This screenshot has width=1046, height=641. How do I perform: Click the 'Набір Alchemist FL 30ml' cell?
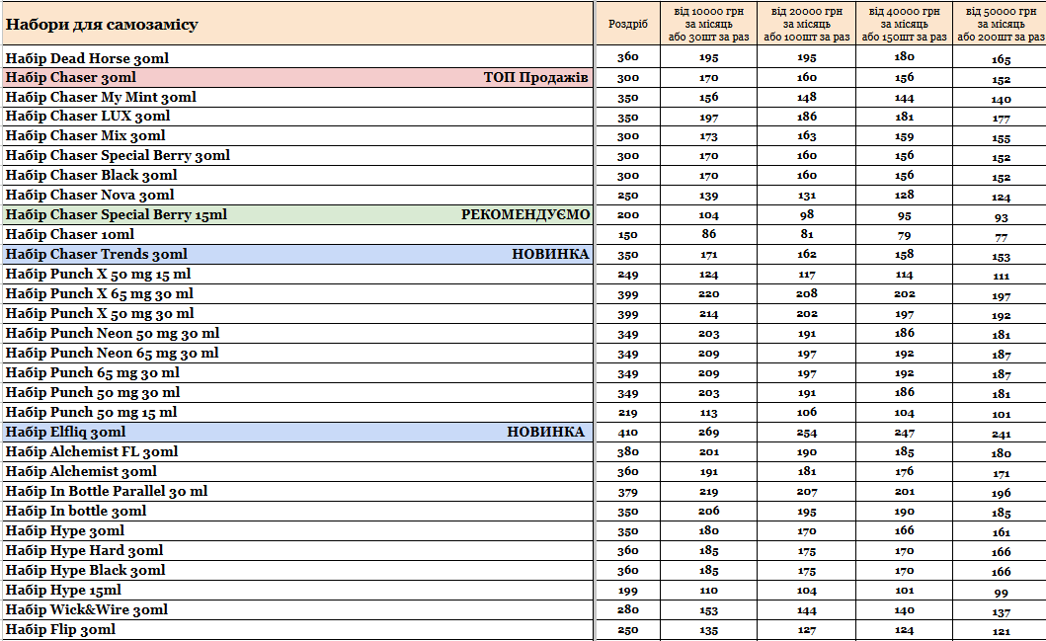pyautogui.click(x=92, y=452)
